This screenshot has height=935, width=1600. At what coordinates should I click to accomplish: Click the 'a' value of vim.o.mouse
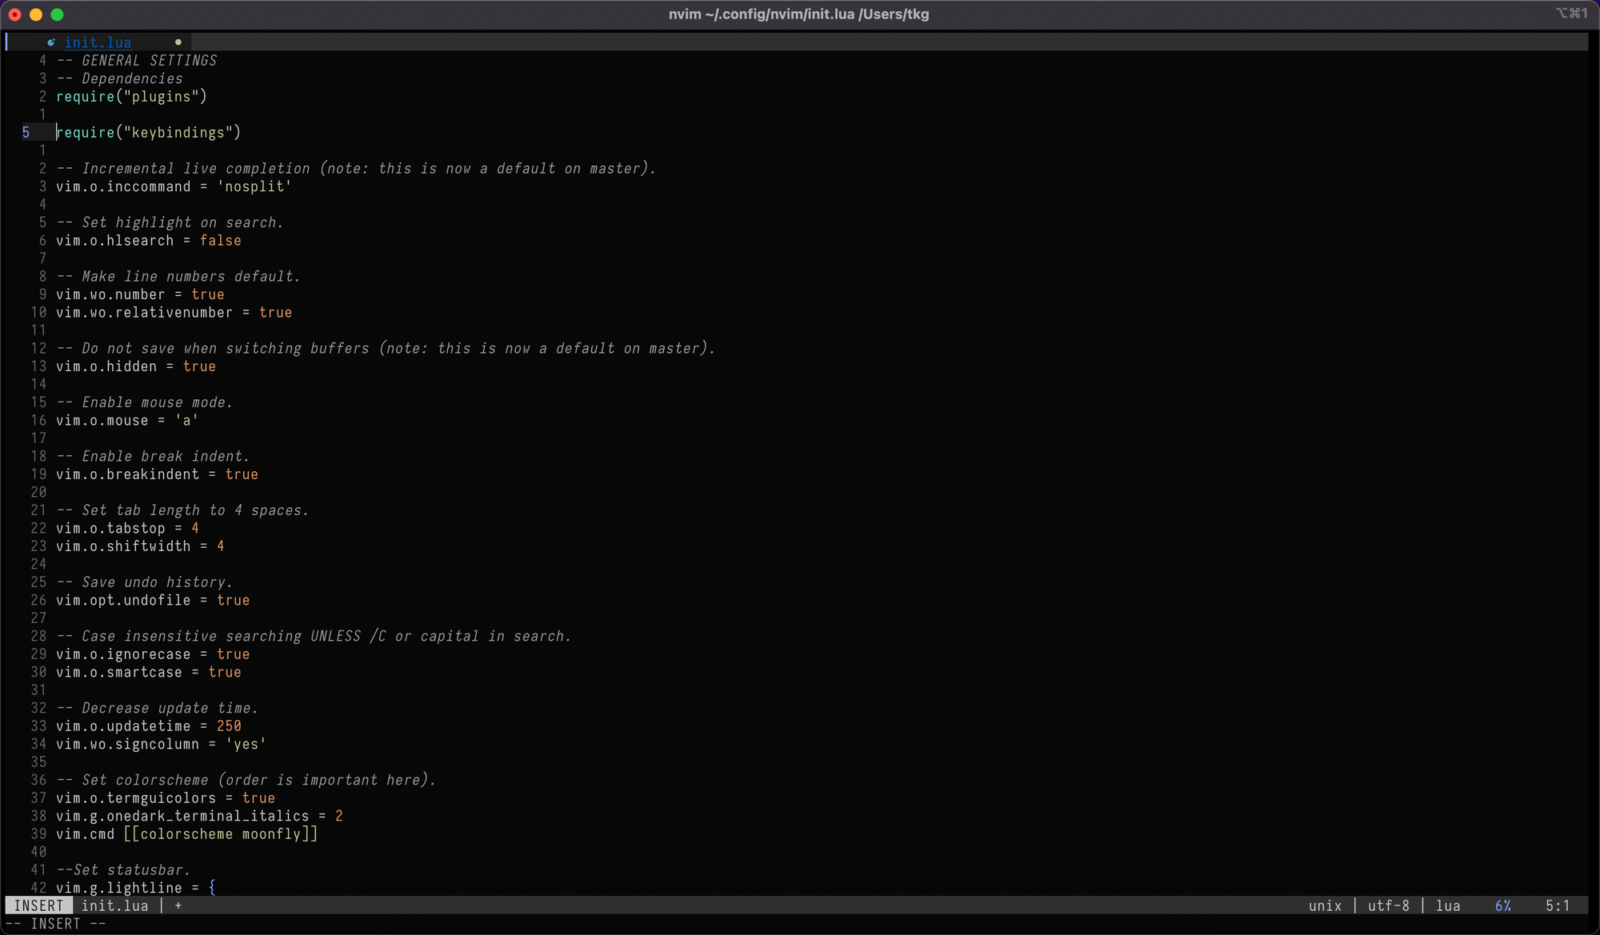click(x=186, y=421)
